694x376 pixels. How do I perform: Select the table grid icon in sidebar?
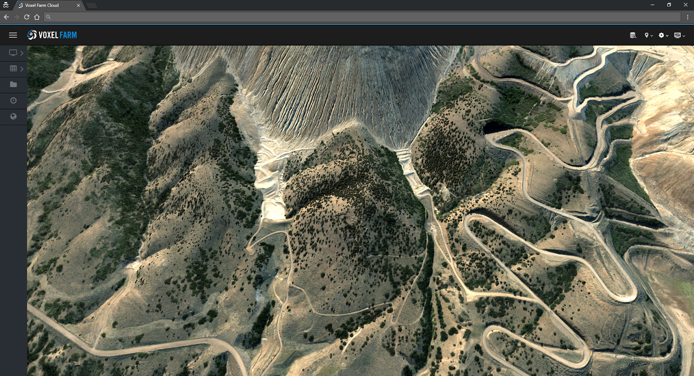pyautogui.click(x=13, y=69)
